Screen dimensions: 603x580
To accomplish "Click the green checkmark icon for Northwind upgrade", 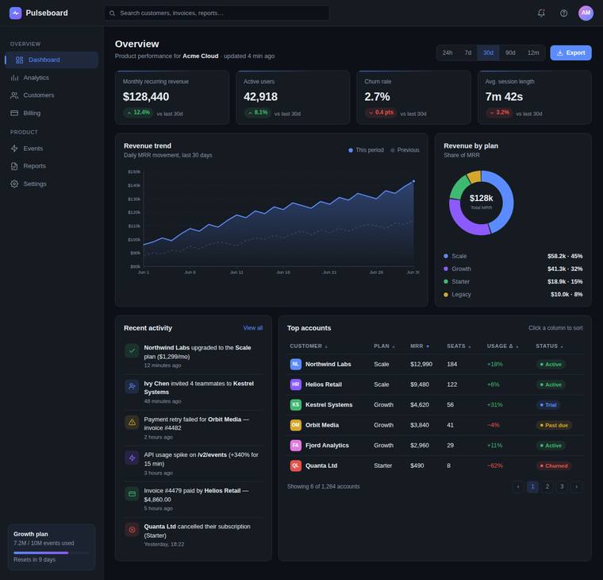I will point(132,351).
